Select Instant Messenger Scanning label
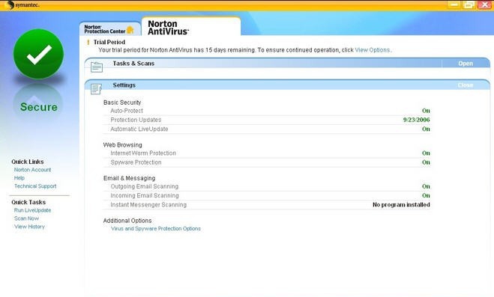This screenshot has height=297, width=494. (148, 204)
